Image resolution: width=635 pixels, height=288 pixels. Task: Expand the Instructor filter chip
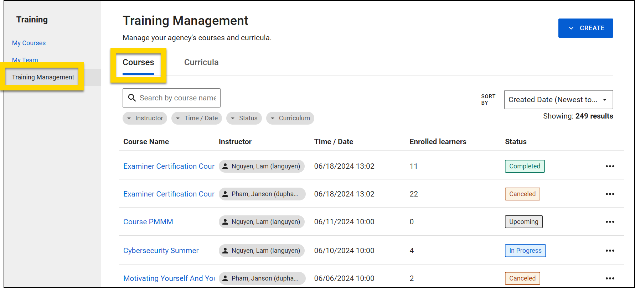point(145,118)
